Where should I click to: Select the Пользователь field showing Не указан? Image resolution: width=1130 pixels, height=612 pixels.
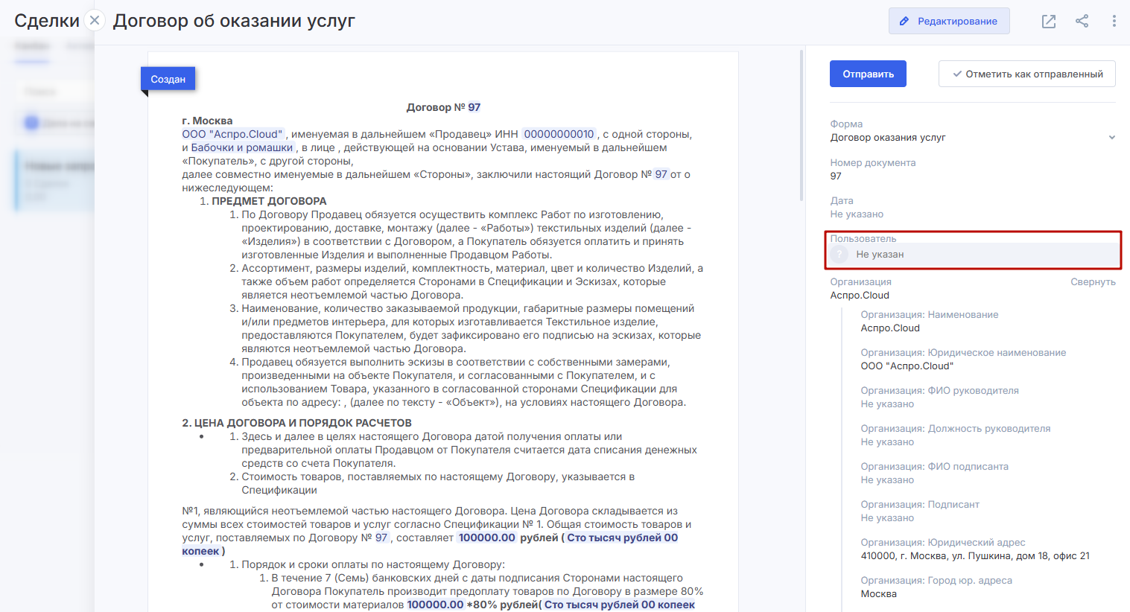(x=973, y=255)
